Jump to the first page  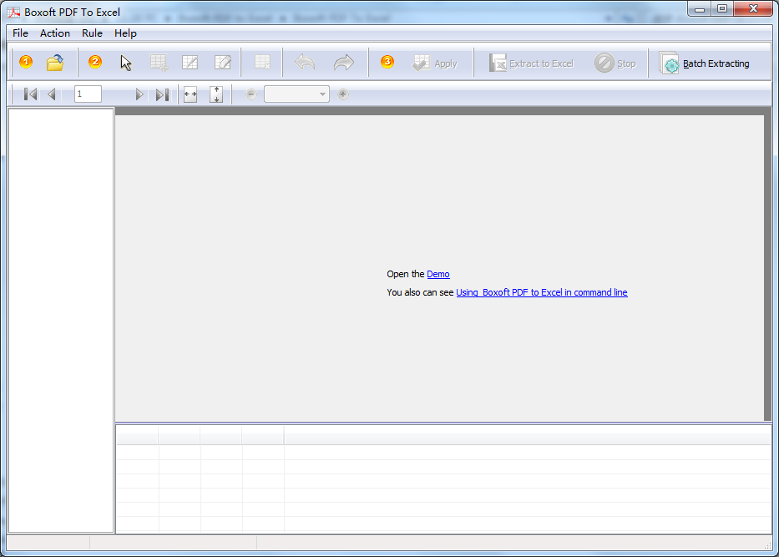click(30, 94)
